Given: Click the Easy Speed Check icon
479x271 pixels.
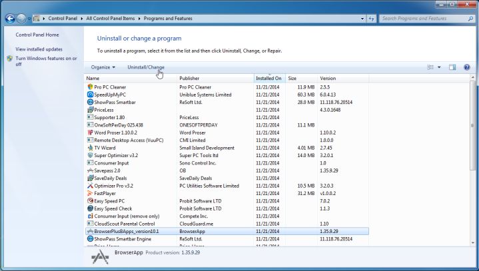Looking at the screenshot, I should (x=90, y=208).
